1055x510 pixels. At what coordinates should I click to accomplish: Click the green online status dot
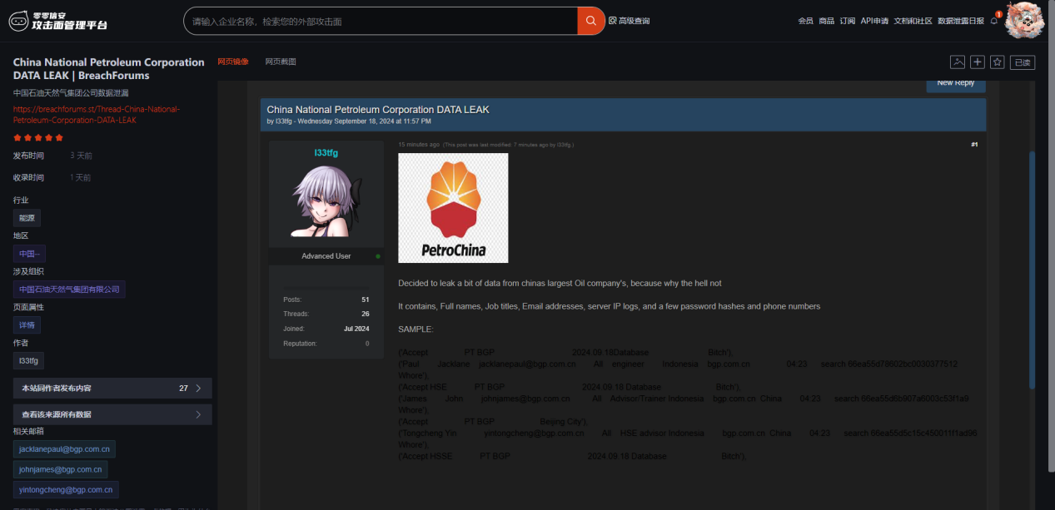click(378, 256)
